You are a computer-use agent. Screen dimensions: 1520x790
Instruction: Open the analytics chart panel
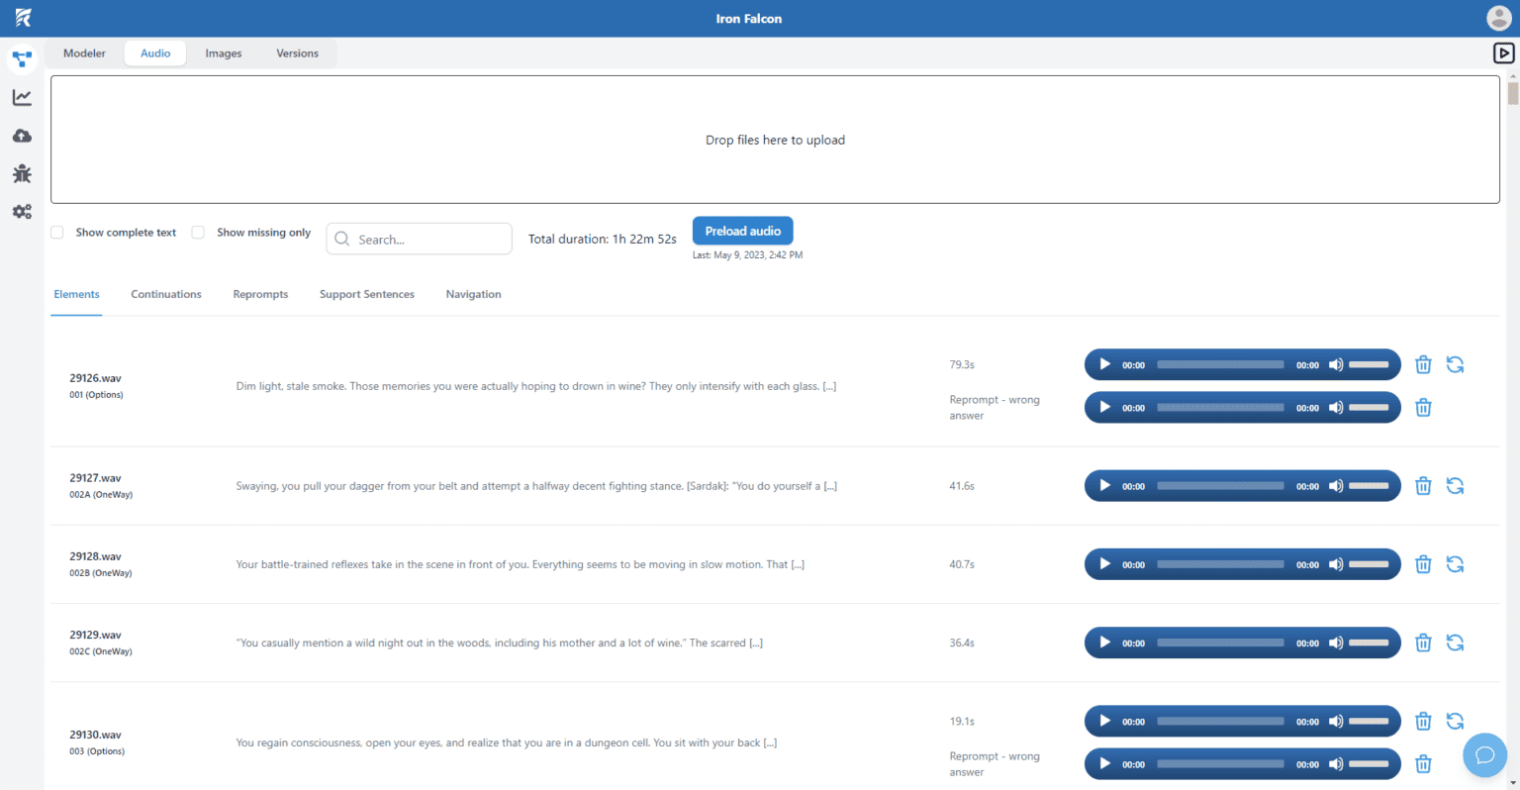pyautogui.click(x=22, y=97)
